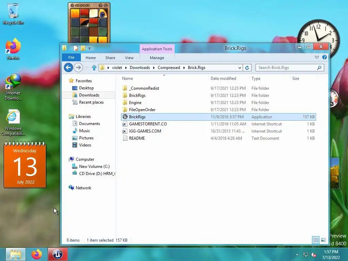Open the Windows Compatibility desktop icon
348x261 pixels.
(13, 122)
